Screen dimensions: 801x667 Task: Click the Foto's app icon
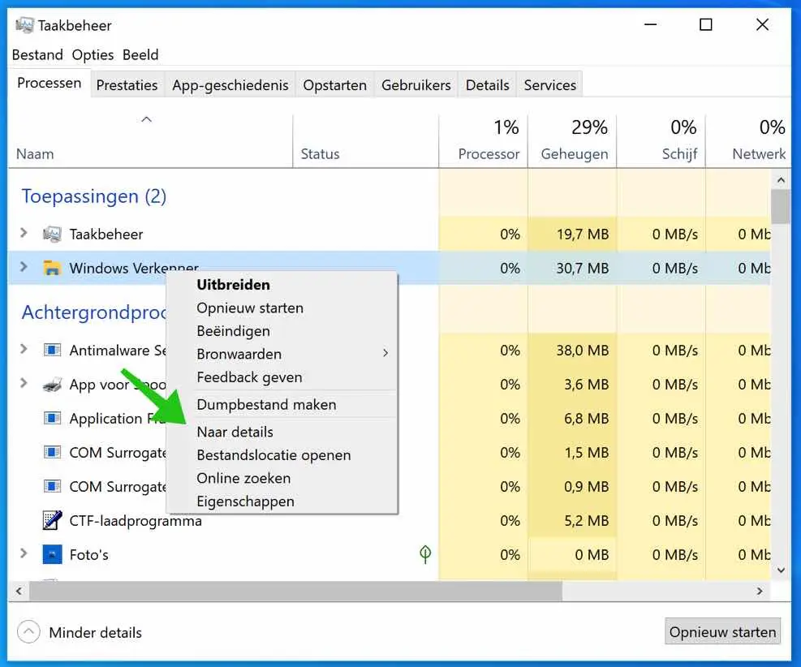click(52, 554)
